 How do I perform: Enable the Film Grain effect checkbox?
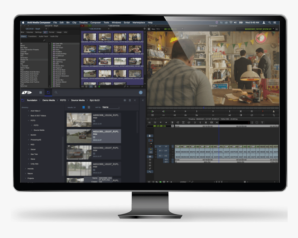(52, 48)
